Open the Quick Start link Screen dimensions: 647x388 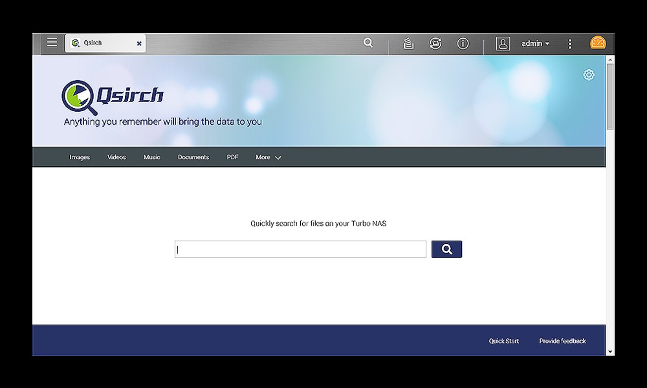(504, 341)
